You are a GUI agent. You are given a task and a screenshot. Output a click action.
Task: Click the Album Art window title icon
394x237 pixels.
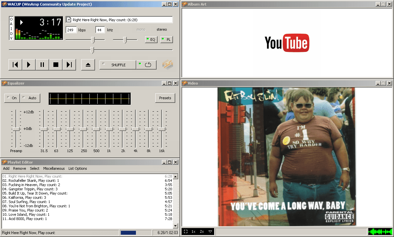tap(185, 4)
